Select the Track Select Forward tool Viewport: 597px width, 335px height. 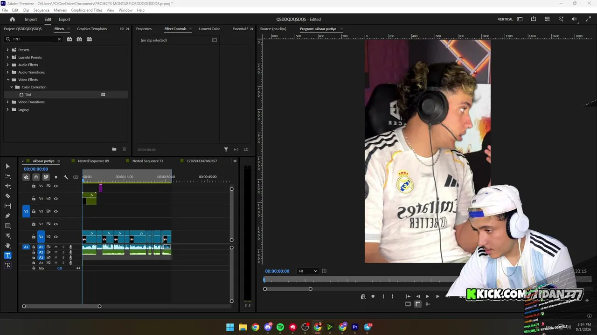(x=7, y=176)
